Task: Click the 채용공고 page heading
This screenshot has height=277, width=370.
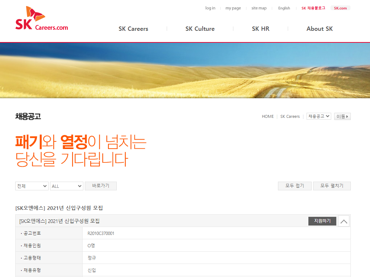Action: click(x=28, y=116)
